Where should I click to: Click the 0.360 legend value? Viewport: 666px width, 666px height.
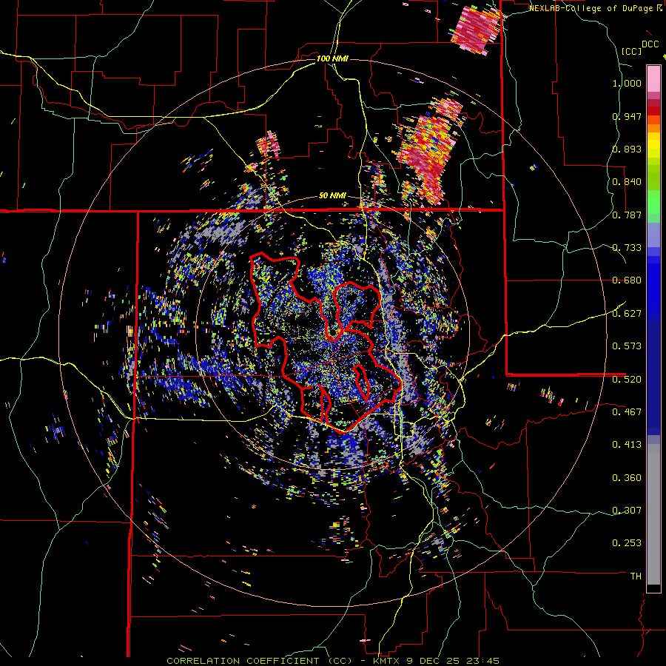pos(627,478)
